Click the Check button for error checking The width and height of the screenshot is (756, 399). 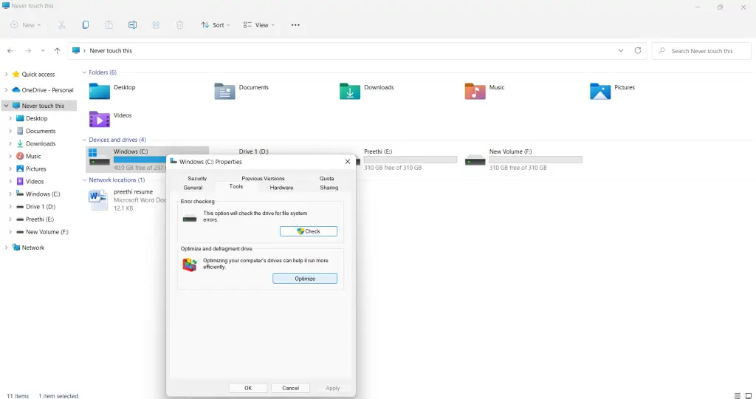(x=309, y=231)
